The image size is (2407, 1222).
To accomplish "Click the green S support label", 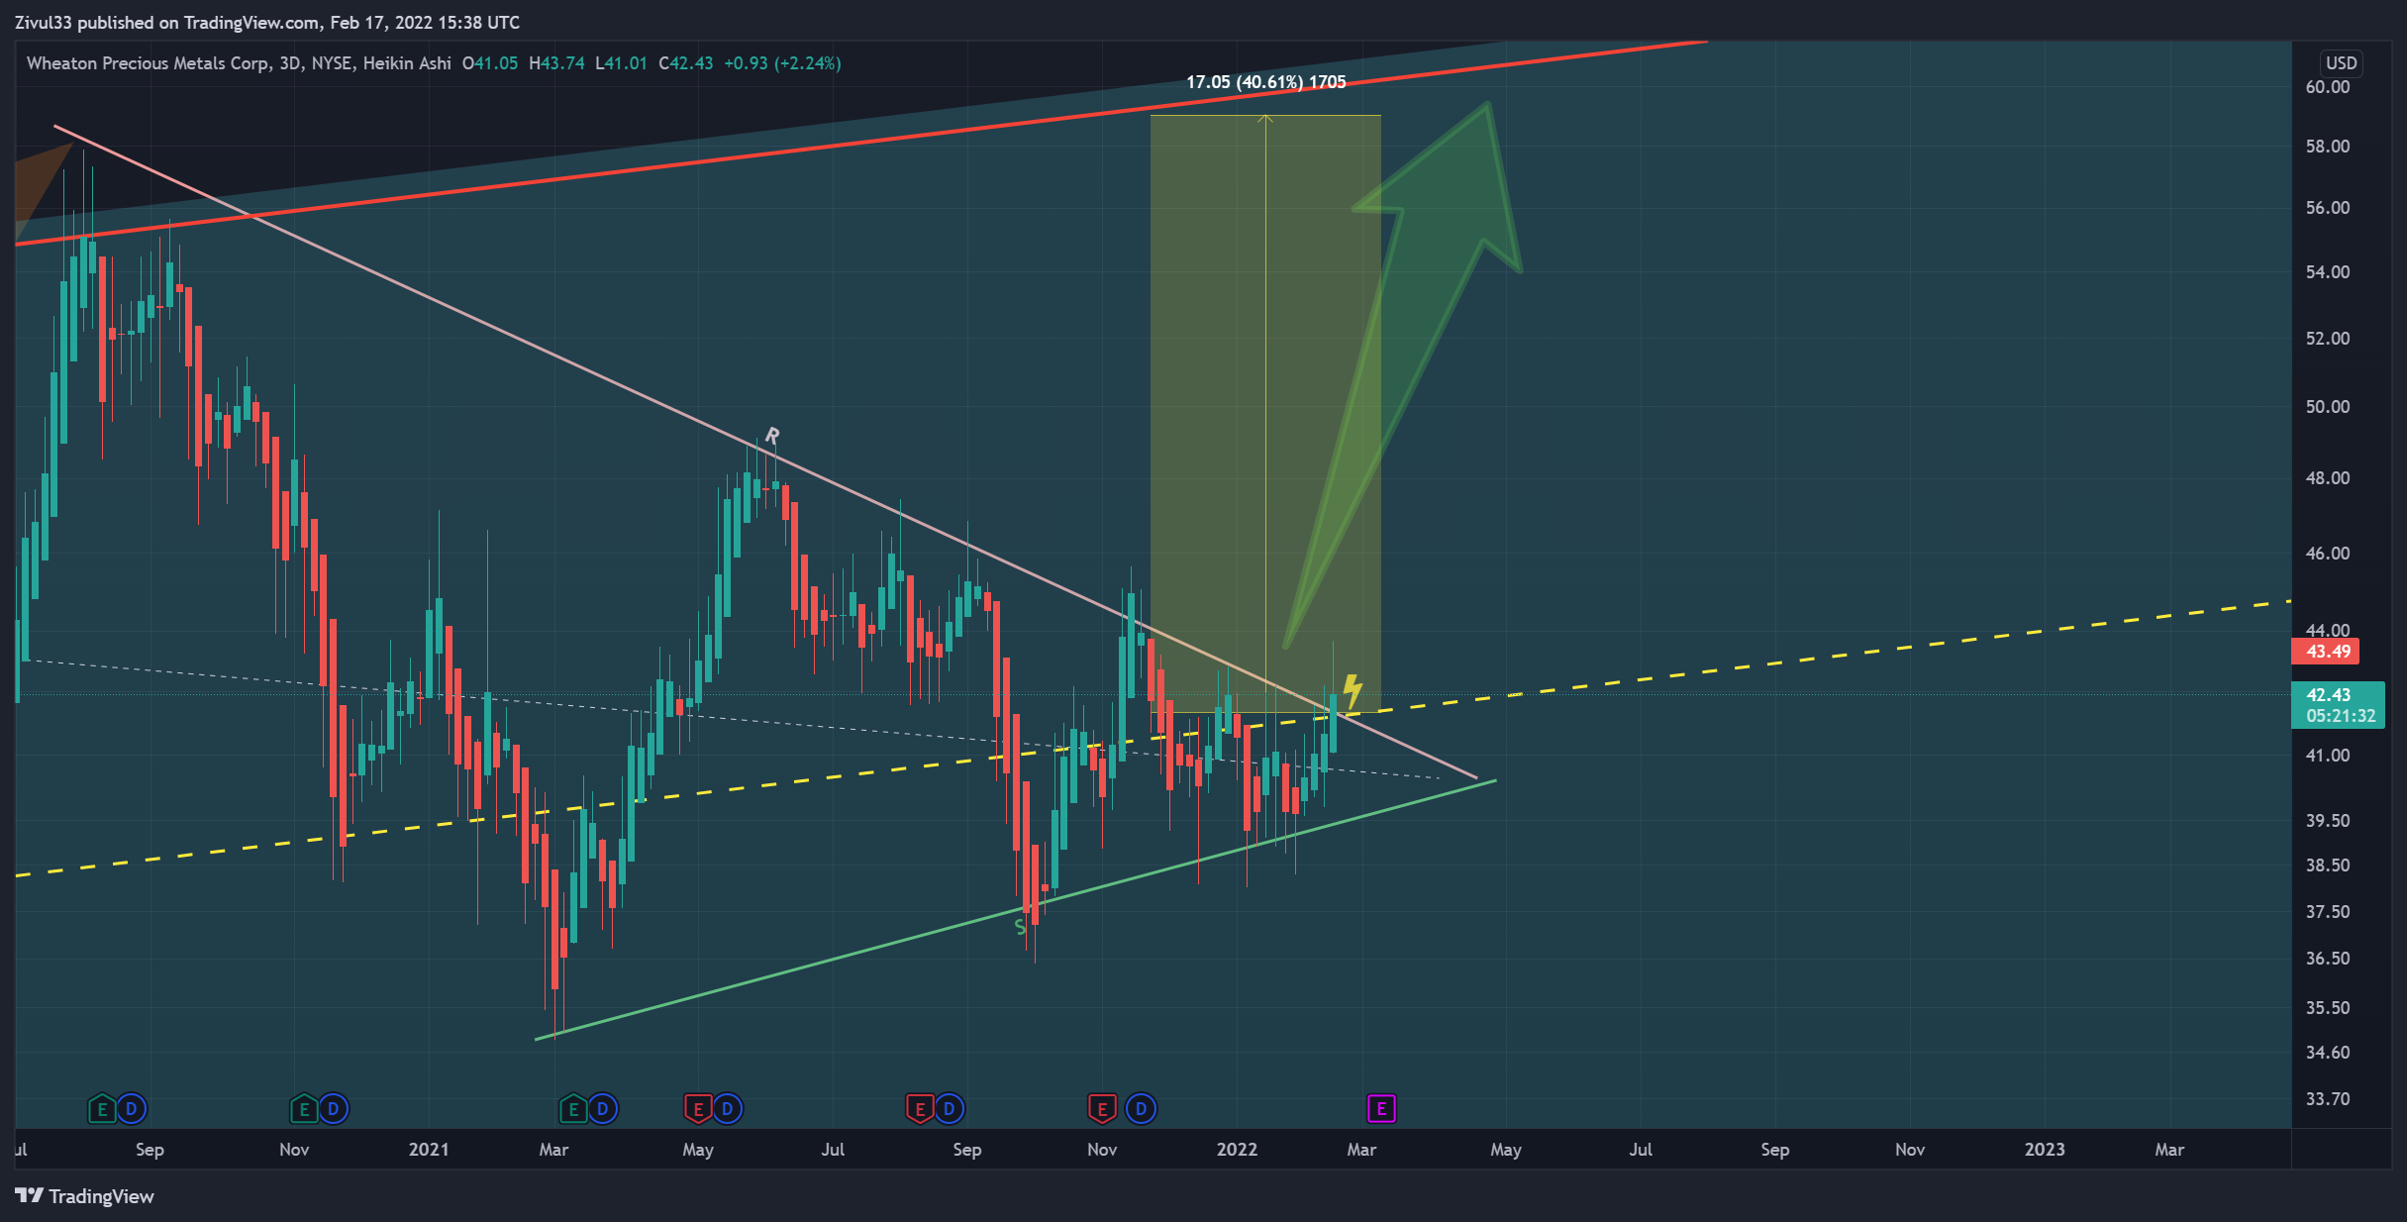I will click(x=1020, y=928).
